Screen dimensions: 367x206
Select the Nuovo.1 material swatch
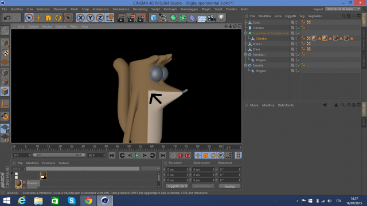(x=18, y=184)
